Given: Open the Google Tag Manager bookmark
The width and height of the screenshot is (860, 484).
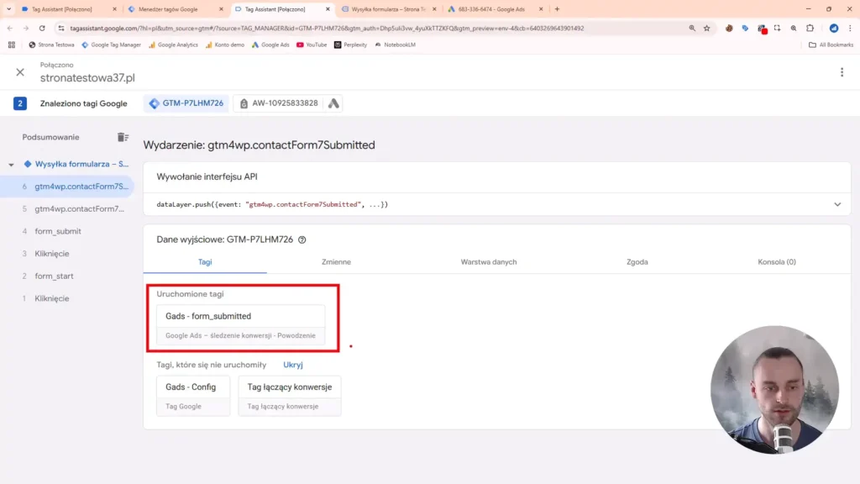Looking at the screenshot, I should coord(111,45).
